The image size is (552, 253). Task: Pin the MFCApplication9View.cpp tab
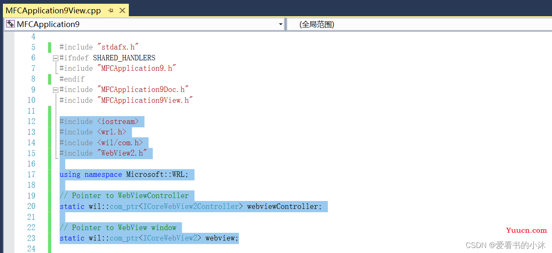(110, 11)
